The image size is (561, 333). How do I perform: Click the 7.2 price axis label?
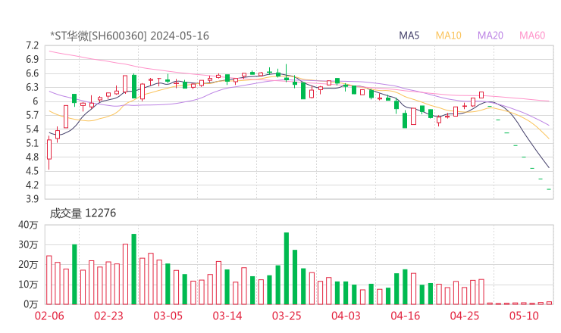(32, 45)
